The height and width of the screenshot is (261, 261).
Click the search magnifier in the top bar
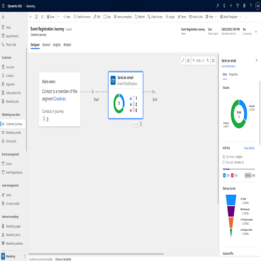coord(218,6)
